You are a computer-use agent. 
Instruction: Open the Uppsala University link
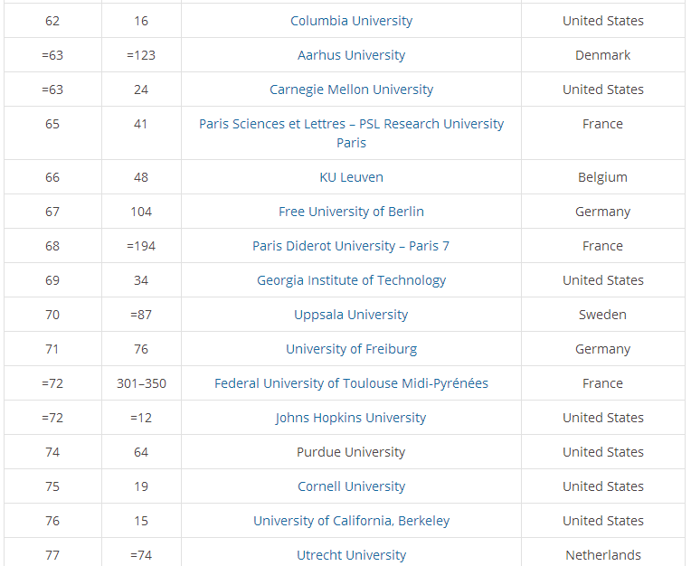point(351,315)
